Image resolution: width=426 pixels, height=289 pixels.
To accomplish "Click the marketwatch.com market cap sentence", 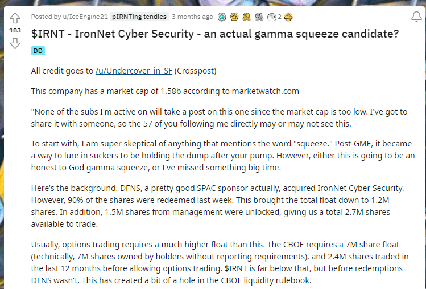I will click(165, 91).
